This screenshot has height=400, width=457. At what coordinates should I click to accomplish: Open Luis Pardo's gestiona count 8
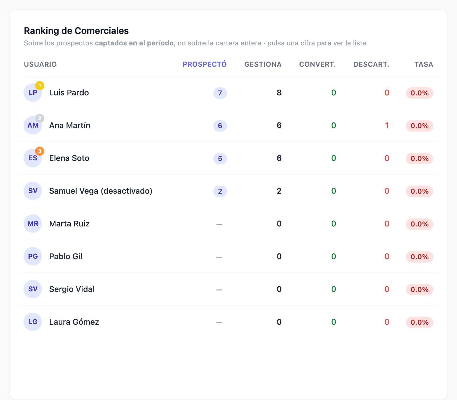[x=279, y=93]
